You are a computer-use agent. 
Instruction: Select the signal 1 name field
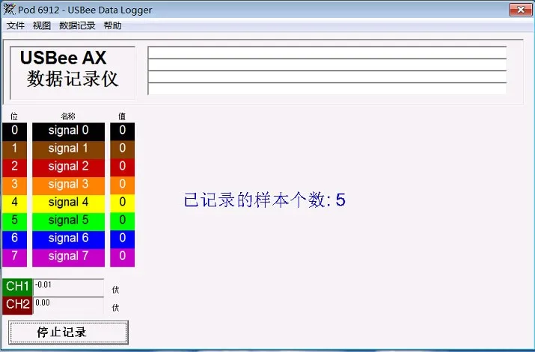(x=68, y=150)
